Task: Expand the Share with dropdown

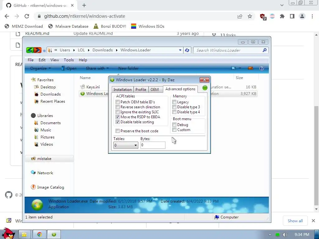Action: [x=97, y=68]
